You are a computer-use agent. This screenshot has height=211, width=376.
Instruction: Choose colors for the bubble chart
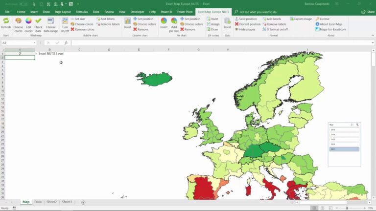click(82, 24)
